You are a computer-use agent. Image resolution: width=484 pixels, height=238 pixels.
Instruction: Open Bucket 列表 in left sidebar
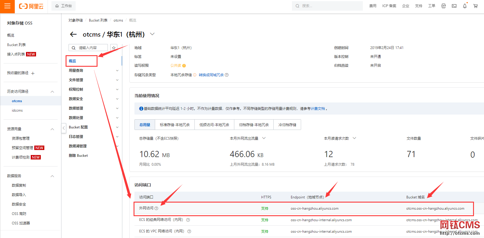[17, 45]
